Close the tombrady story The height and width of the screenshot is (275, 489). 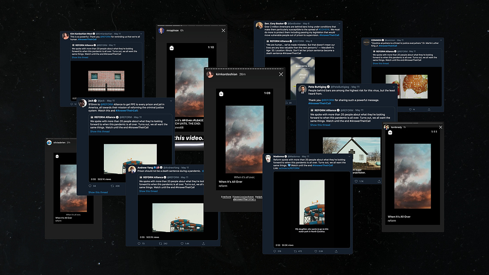[x=440, y=127]
